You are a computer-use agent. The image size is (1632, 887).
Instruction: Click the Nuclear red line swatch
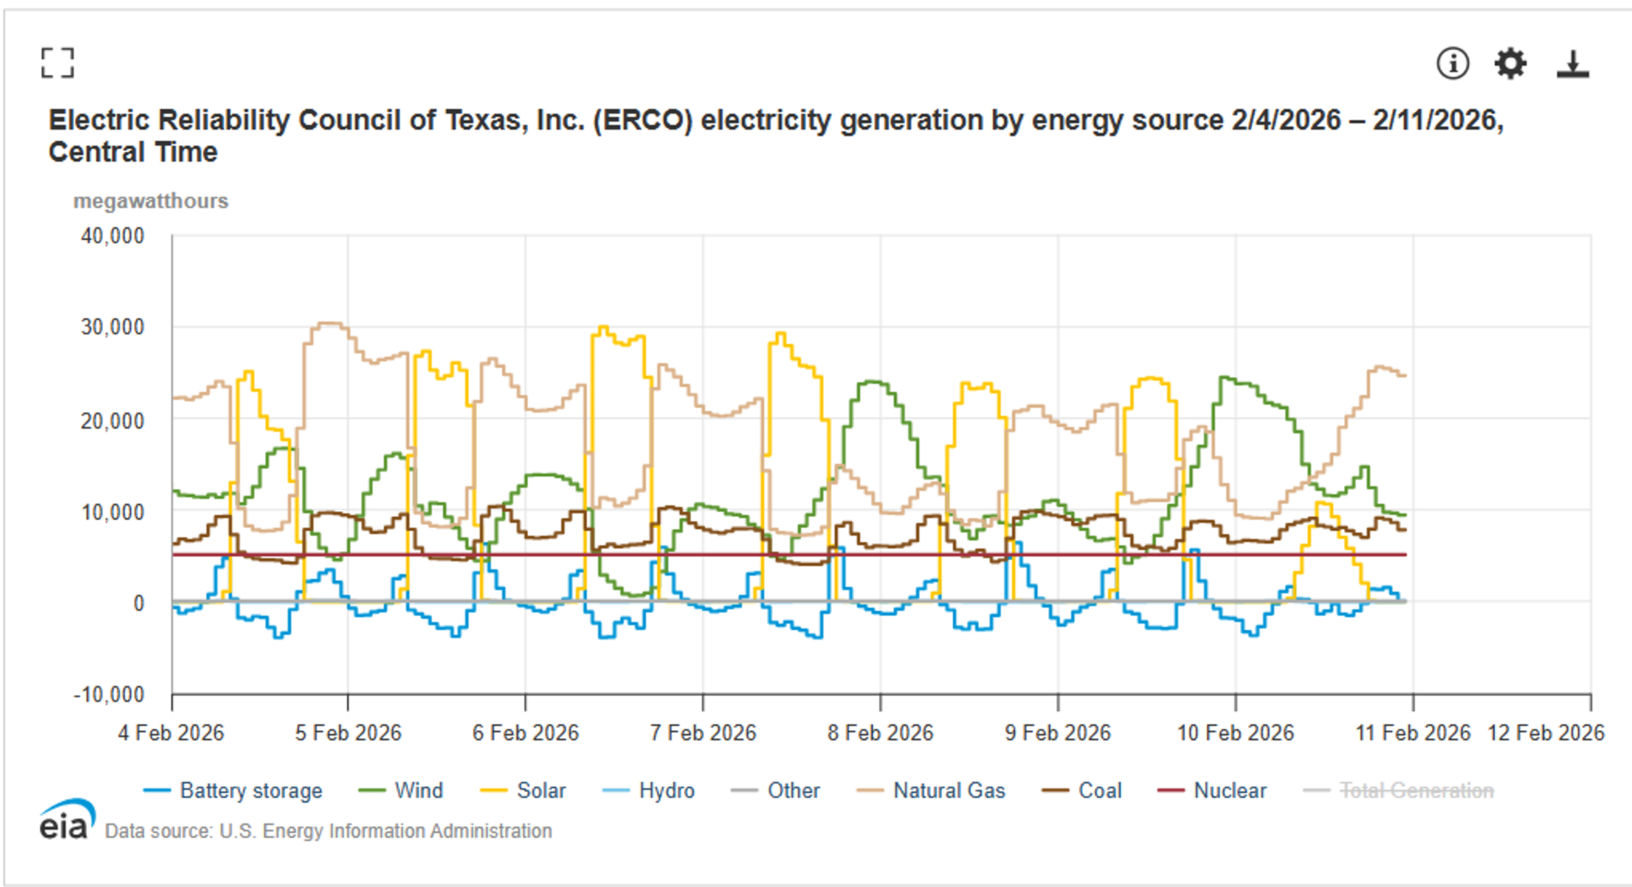click(x=1170, y=791)
